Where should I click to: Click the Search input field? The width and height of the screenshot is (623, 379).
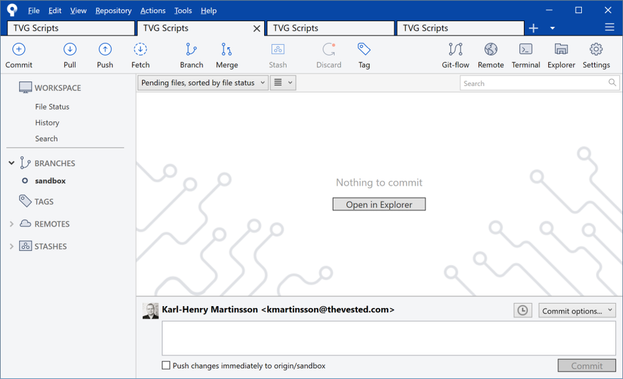[539, 83]
